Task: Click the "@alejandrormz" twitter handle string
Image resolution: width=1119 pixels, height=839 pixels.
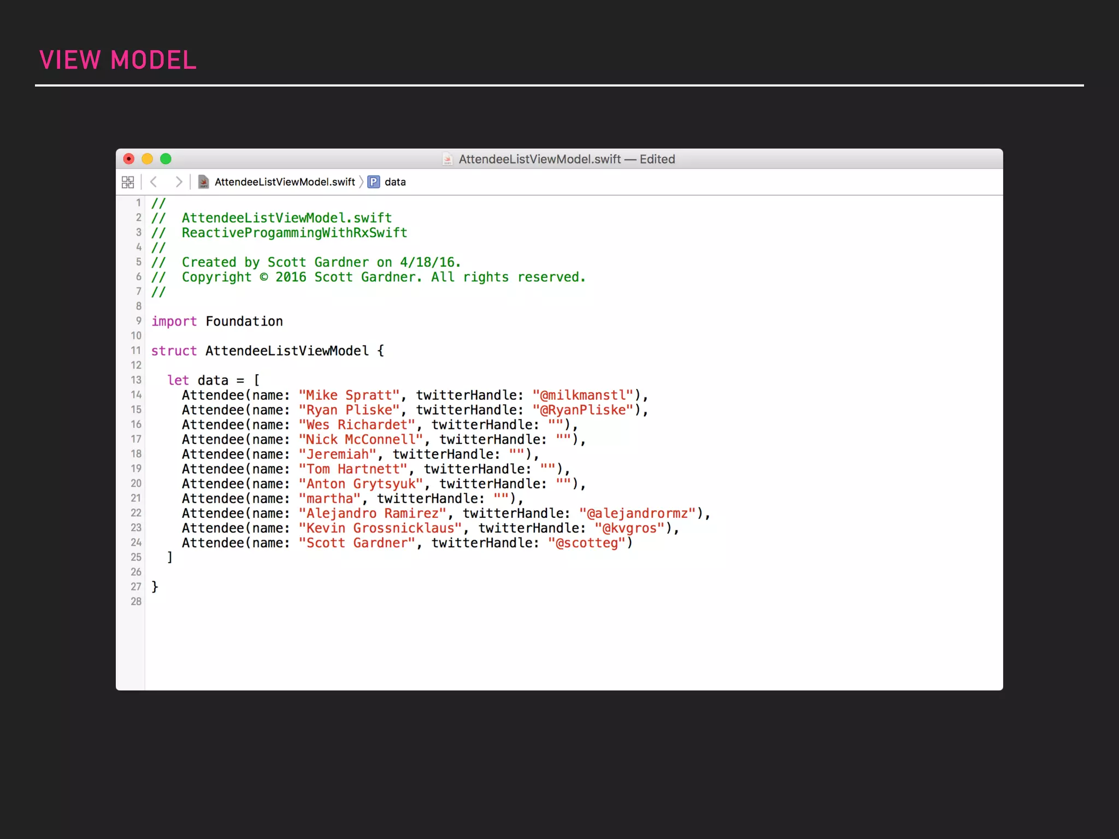Action: 637,513
